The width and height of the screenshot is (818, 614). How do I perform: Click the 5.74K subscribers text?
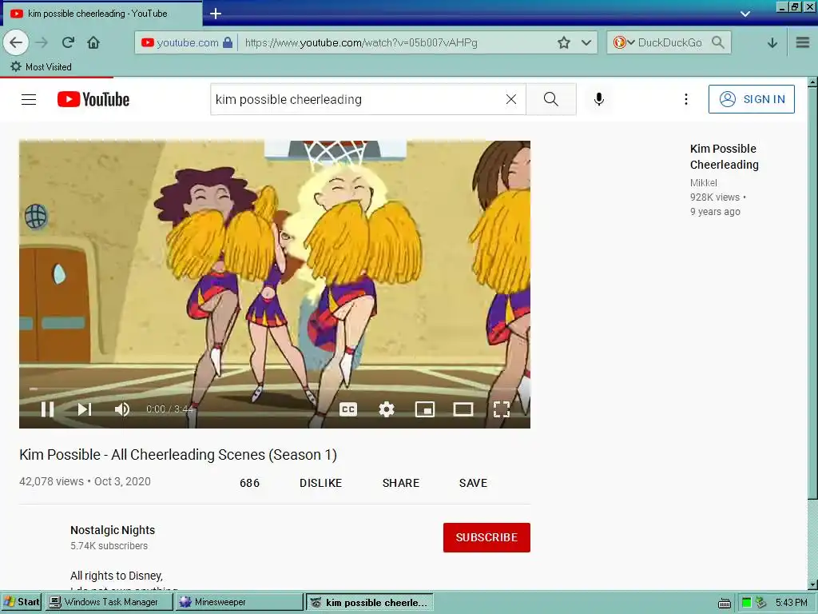(x=109, y=545)
